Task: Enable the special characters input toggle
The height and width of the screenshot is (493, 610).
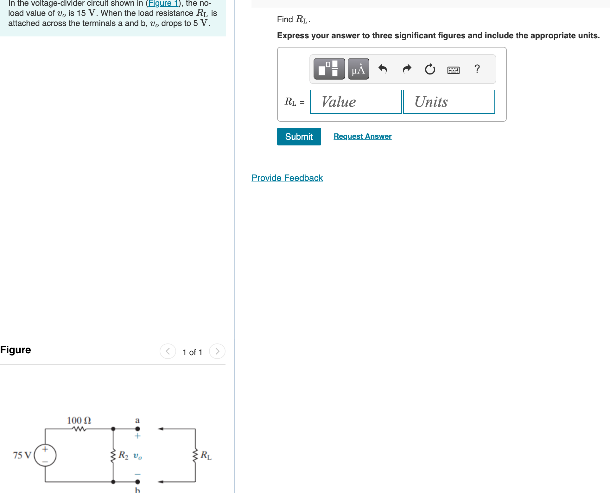Action: pos(361,68)
